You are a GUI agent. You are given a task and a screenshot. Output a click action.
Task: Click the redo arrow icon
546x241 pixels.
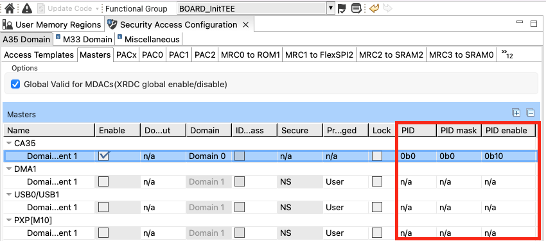coord(387,8)
